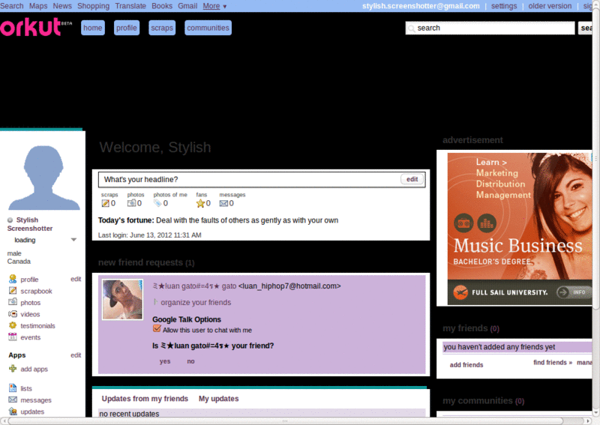Viewport: 600px width, 425px height.
Task: Switch to older version link
Action: [550, 6]
